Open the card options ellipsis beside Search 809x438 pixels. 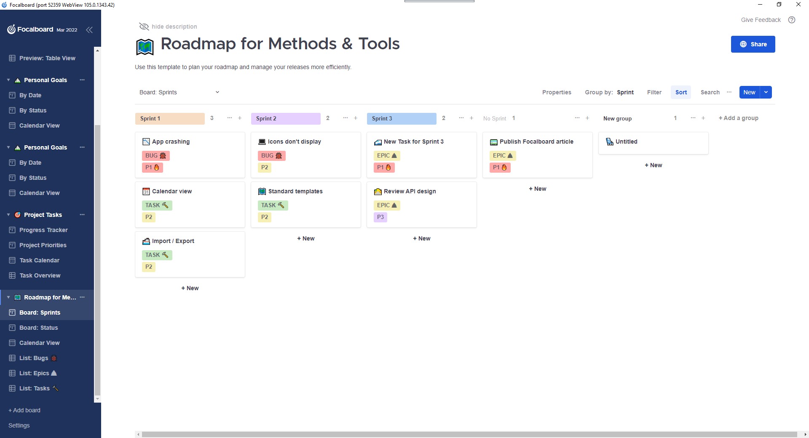729,92
